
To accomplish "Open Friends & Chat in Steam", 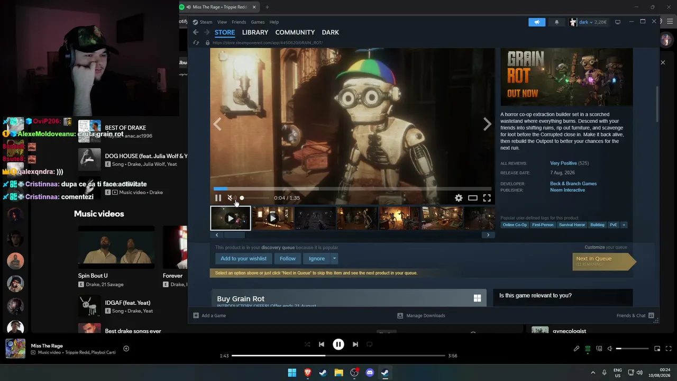I will pos(635,316).
